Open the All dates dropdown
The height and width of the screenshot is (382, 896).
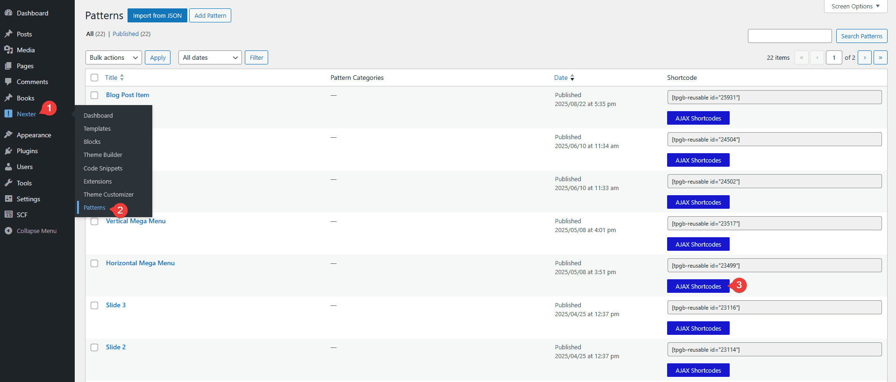(210, 57)
